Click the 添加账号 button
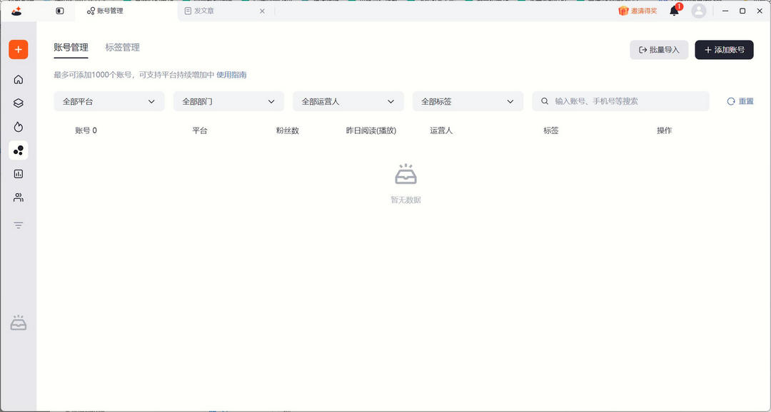The width and height of the screenshot is (771, 412). 724,49
